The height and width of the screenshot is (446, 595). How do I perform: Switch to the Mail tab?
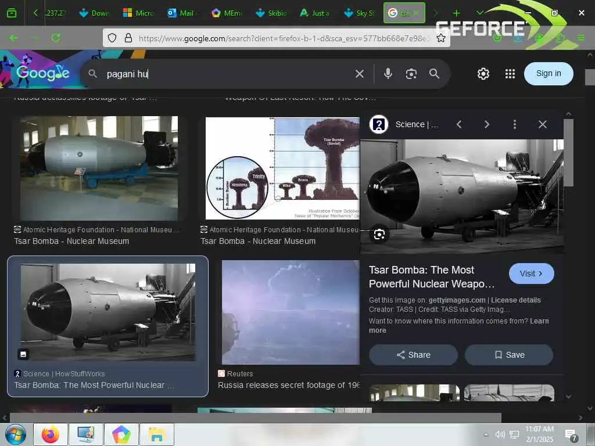(181, 13)
